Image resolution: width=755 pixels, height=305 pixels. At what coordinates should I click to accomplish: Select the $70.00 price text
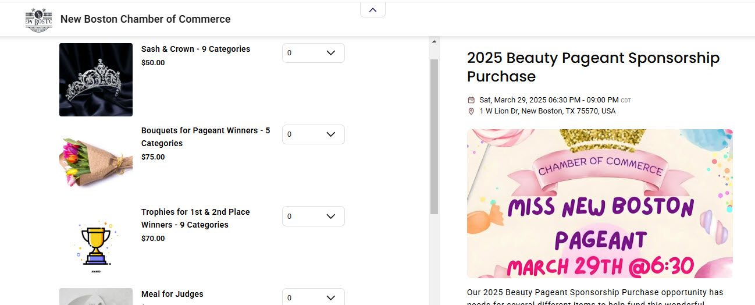click(153, 239)
